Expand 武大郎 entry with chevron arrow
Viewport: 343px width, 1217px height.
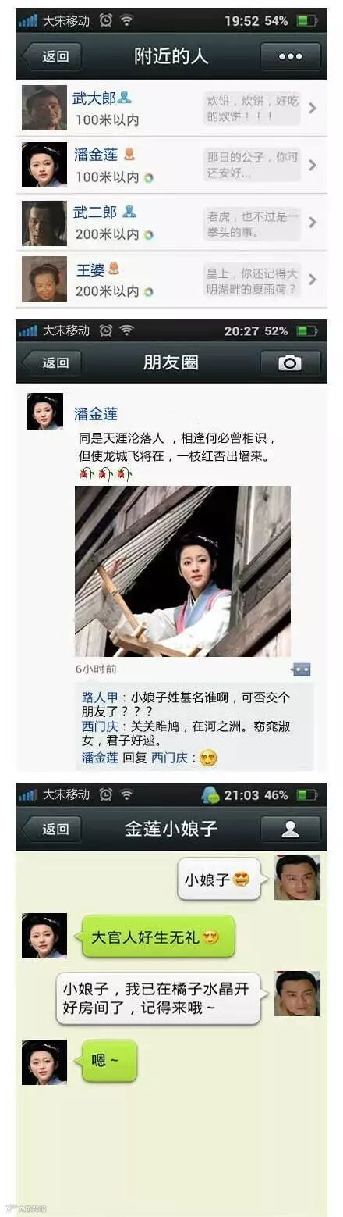313,108
